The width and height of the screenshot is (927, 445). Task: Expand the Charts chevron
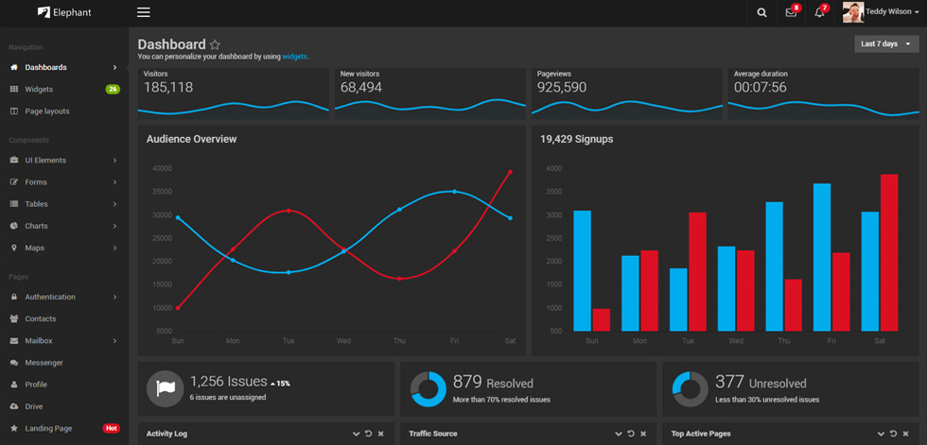114,226
